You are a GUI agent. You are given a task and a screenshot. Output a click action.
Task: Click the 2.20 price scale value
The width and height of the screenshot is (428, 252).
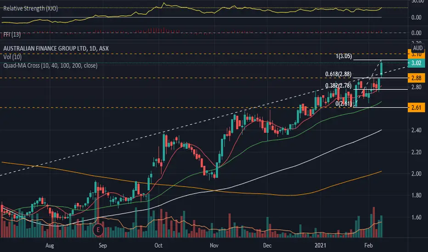pos(416,152)
